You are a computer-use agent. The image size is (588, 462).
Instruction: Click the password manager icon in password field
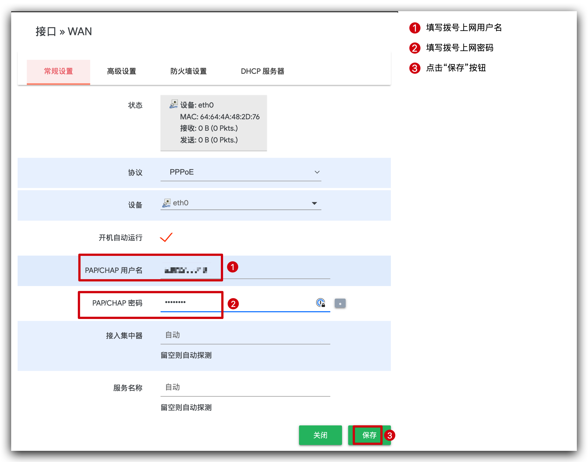click(x=321, y=303)
